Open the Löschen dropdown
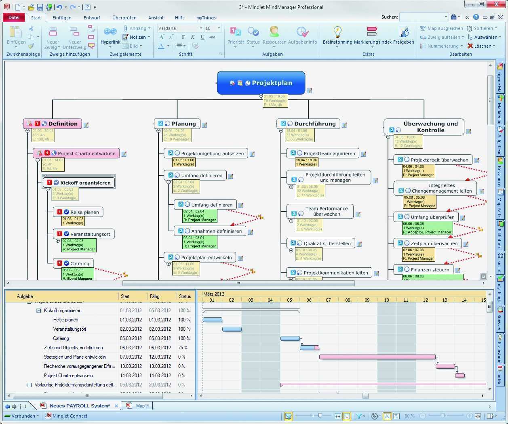Screen dimensions: 508x424 coord(494,46)
